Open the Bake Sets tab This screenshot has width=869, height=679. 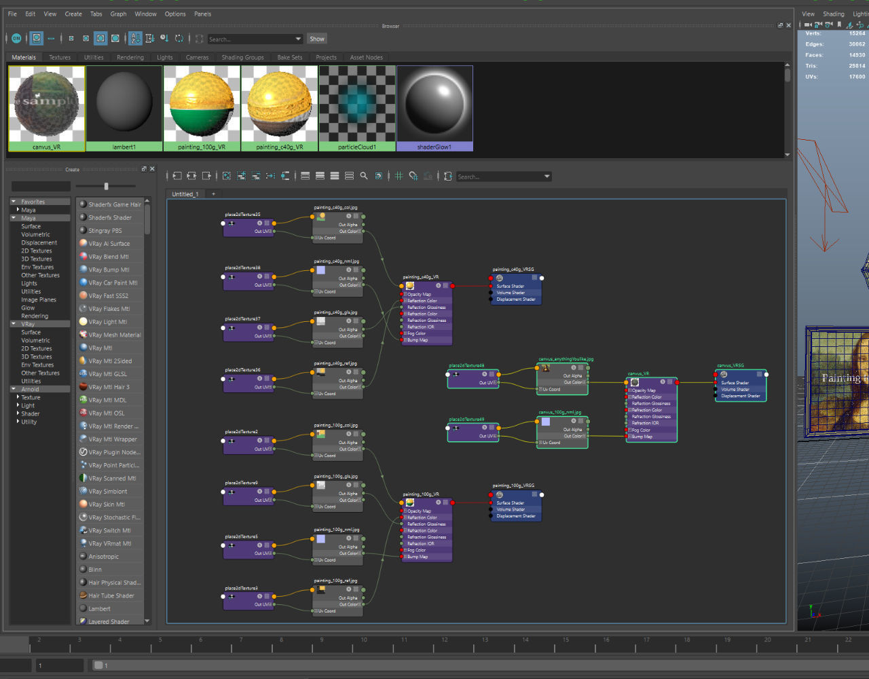point(290,57)
